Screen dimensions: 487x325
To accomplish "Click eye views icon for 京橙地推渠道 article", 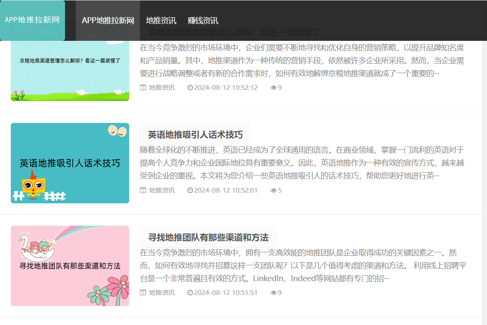I will 273,88.
